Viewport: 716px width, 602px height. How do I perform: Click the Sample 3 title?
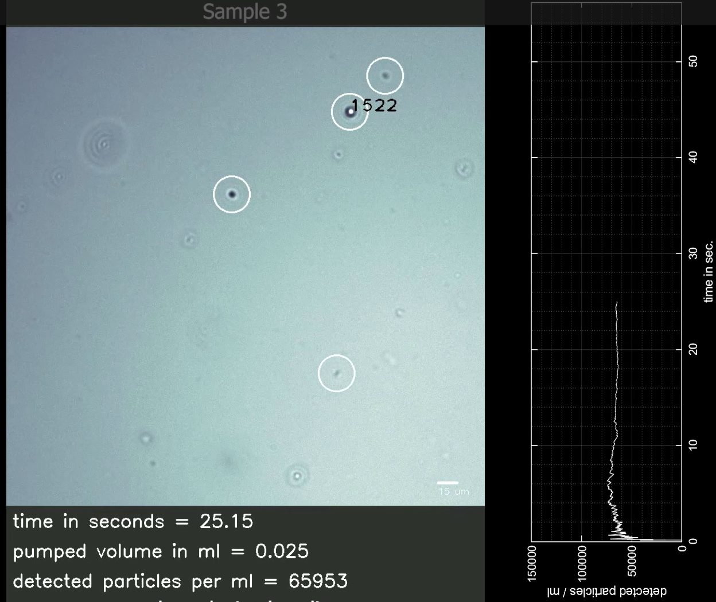click(x=245, y=12)
